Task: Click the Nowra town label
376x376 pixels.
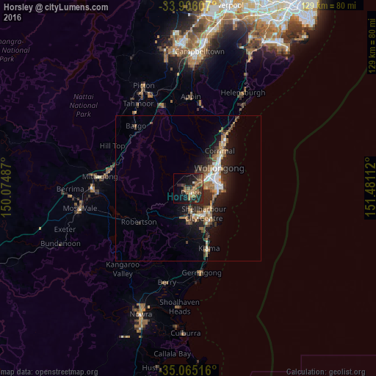Action: 141,314
